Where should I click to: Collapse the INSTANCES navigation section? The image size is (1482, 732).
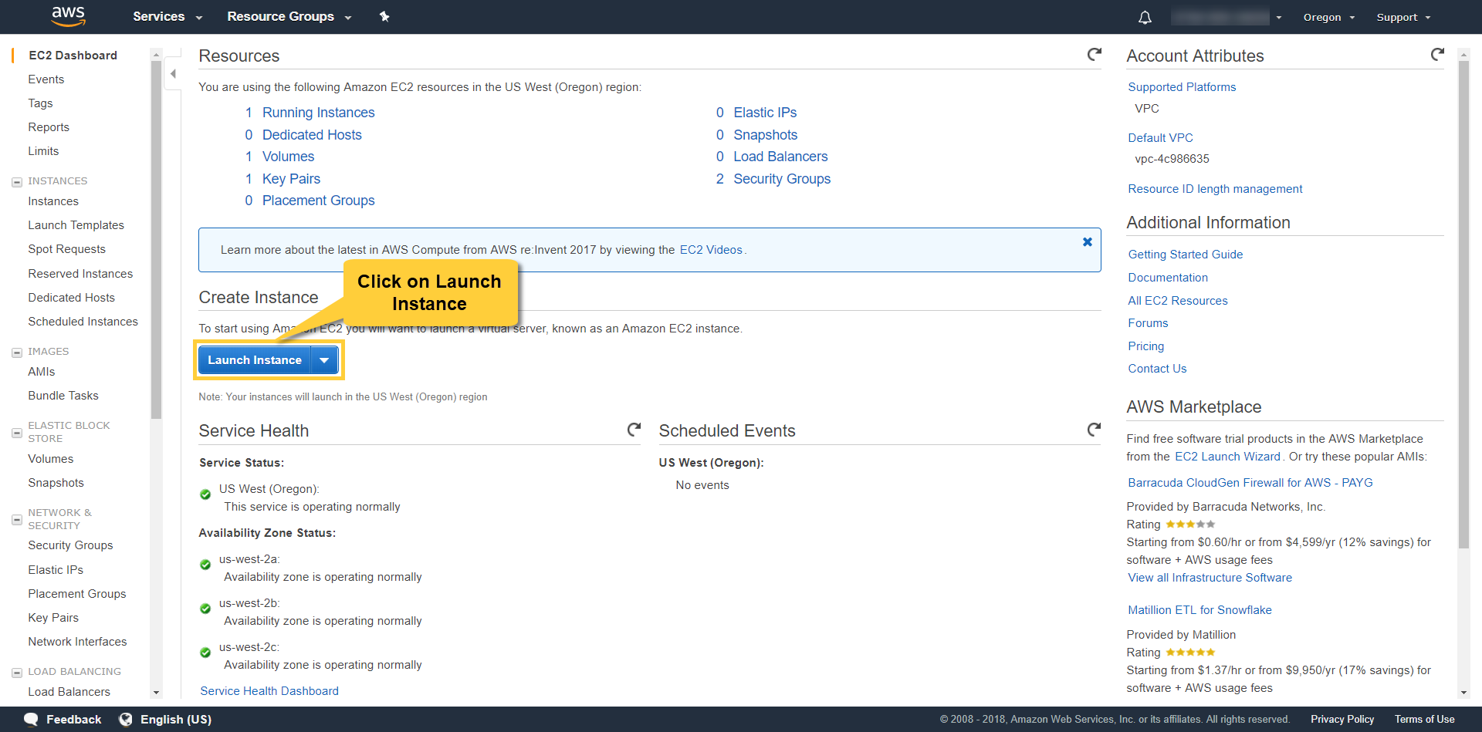coord(16,182)
